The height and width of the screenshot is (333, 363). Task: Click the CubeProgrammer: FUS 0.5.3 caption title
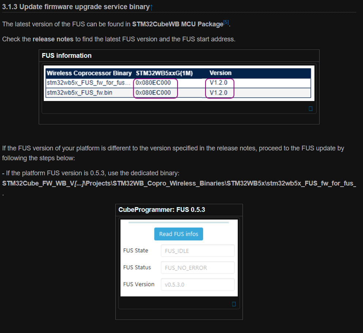(x=161, y=210)
